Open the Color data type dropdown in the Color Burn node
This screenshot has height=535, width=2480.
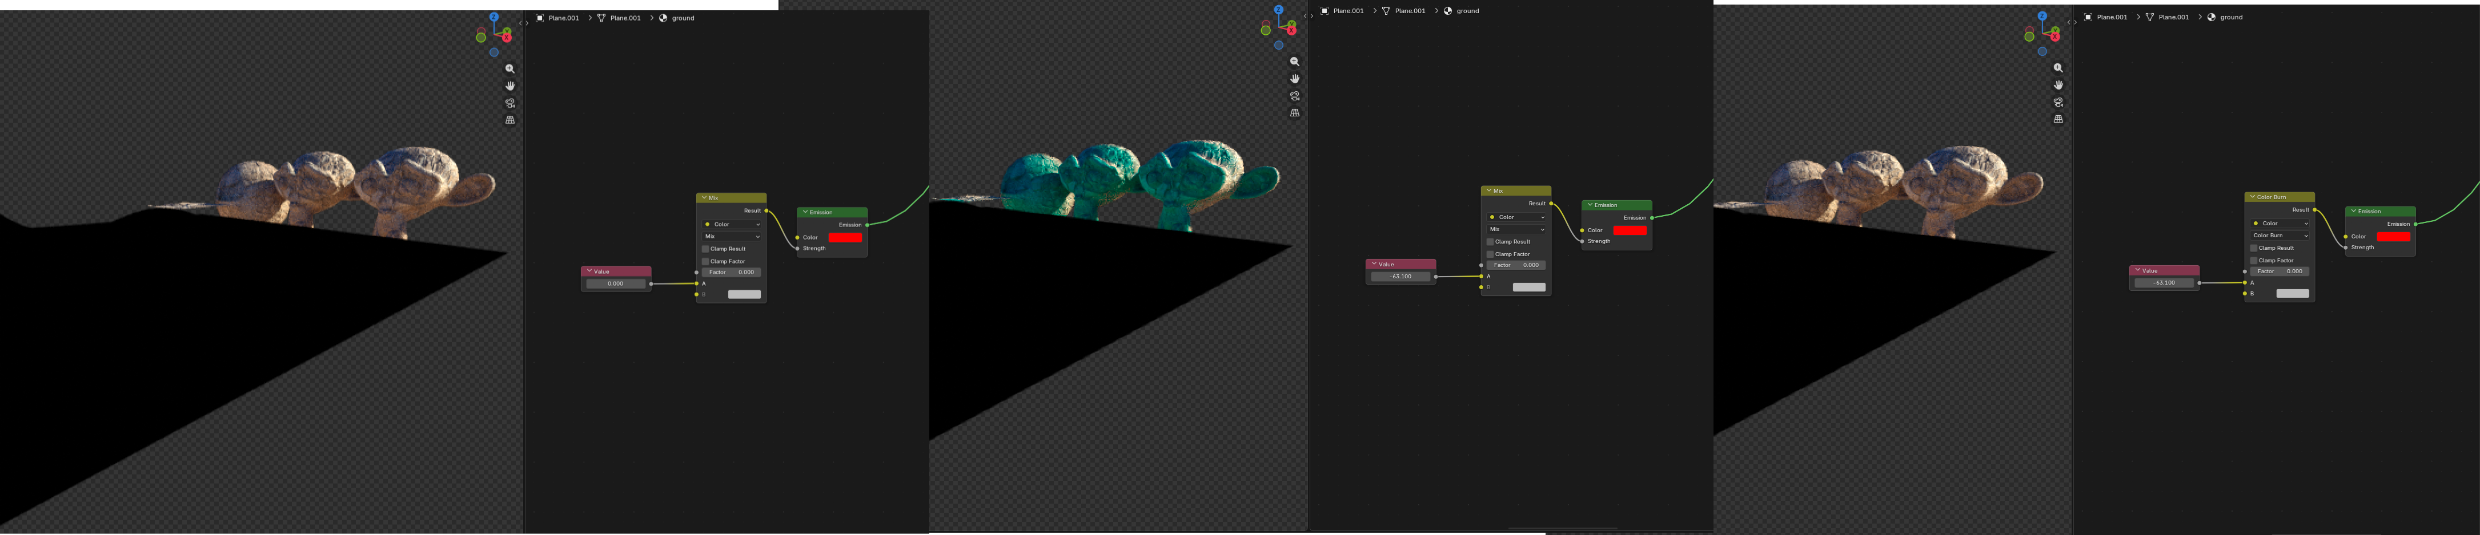(2280, 223)
